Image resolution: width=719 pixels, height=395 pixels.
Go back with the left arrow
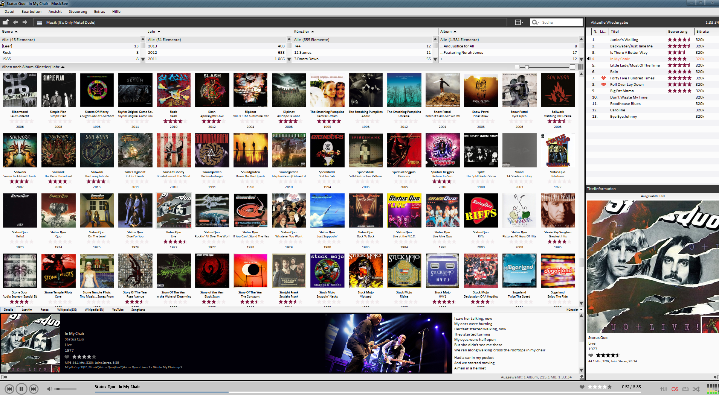tap(15, 22)
